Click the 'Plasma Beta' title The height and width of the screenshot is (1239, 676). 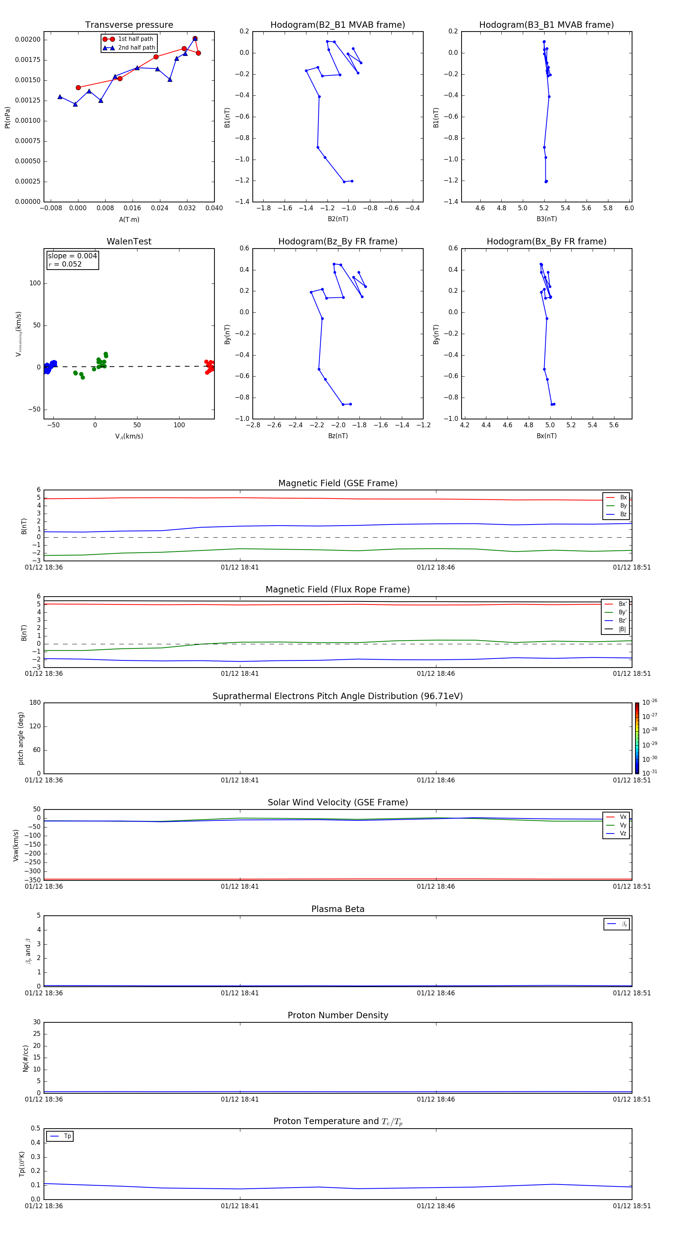[x=338, y=909]
